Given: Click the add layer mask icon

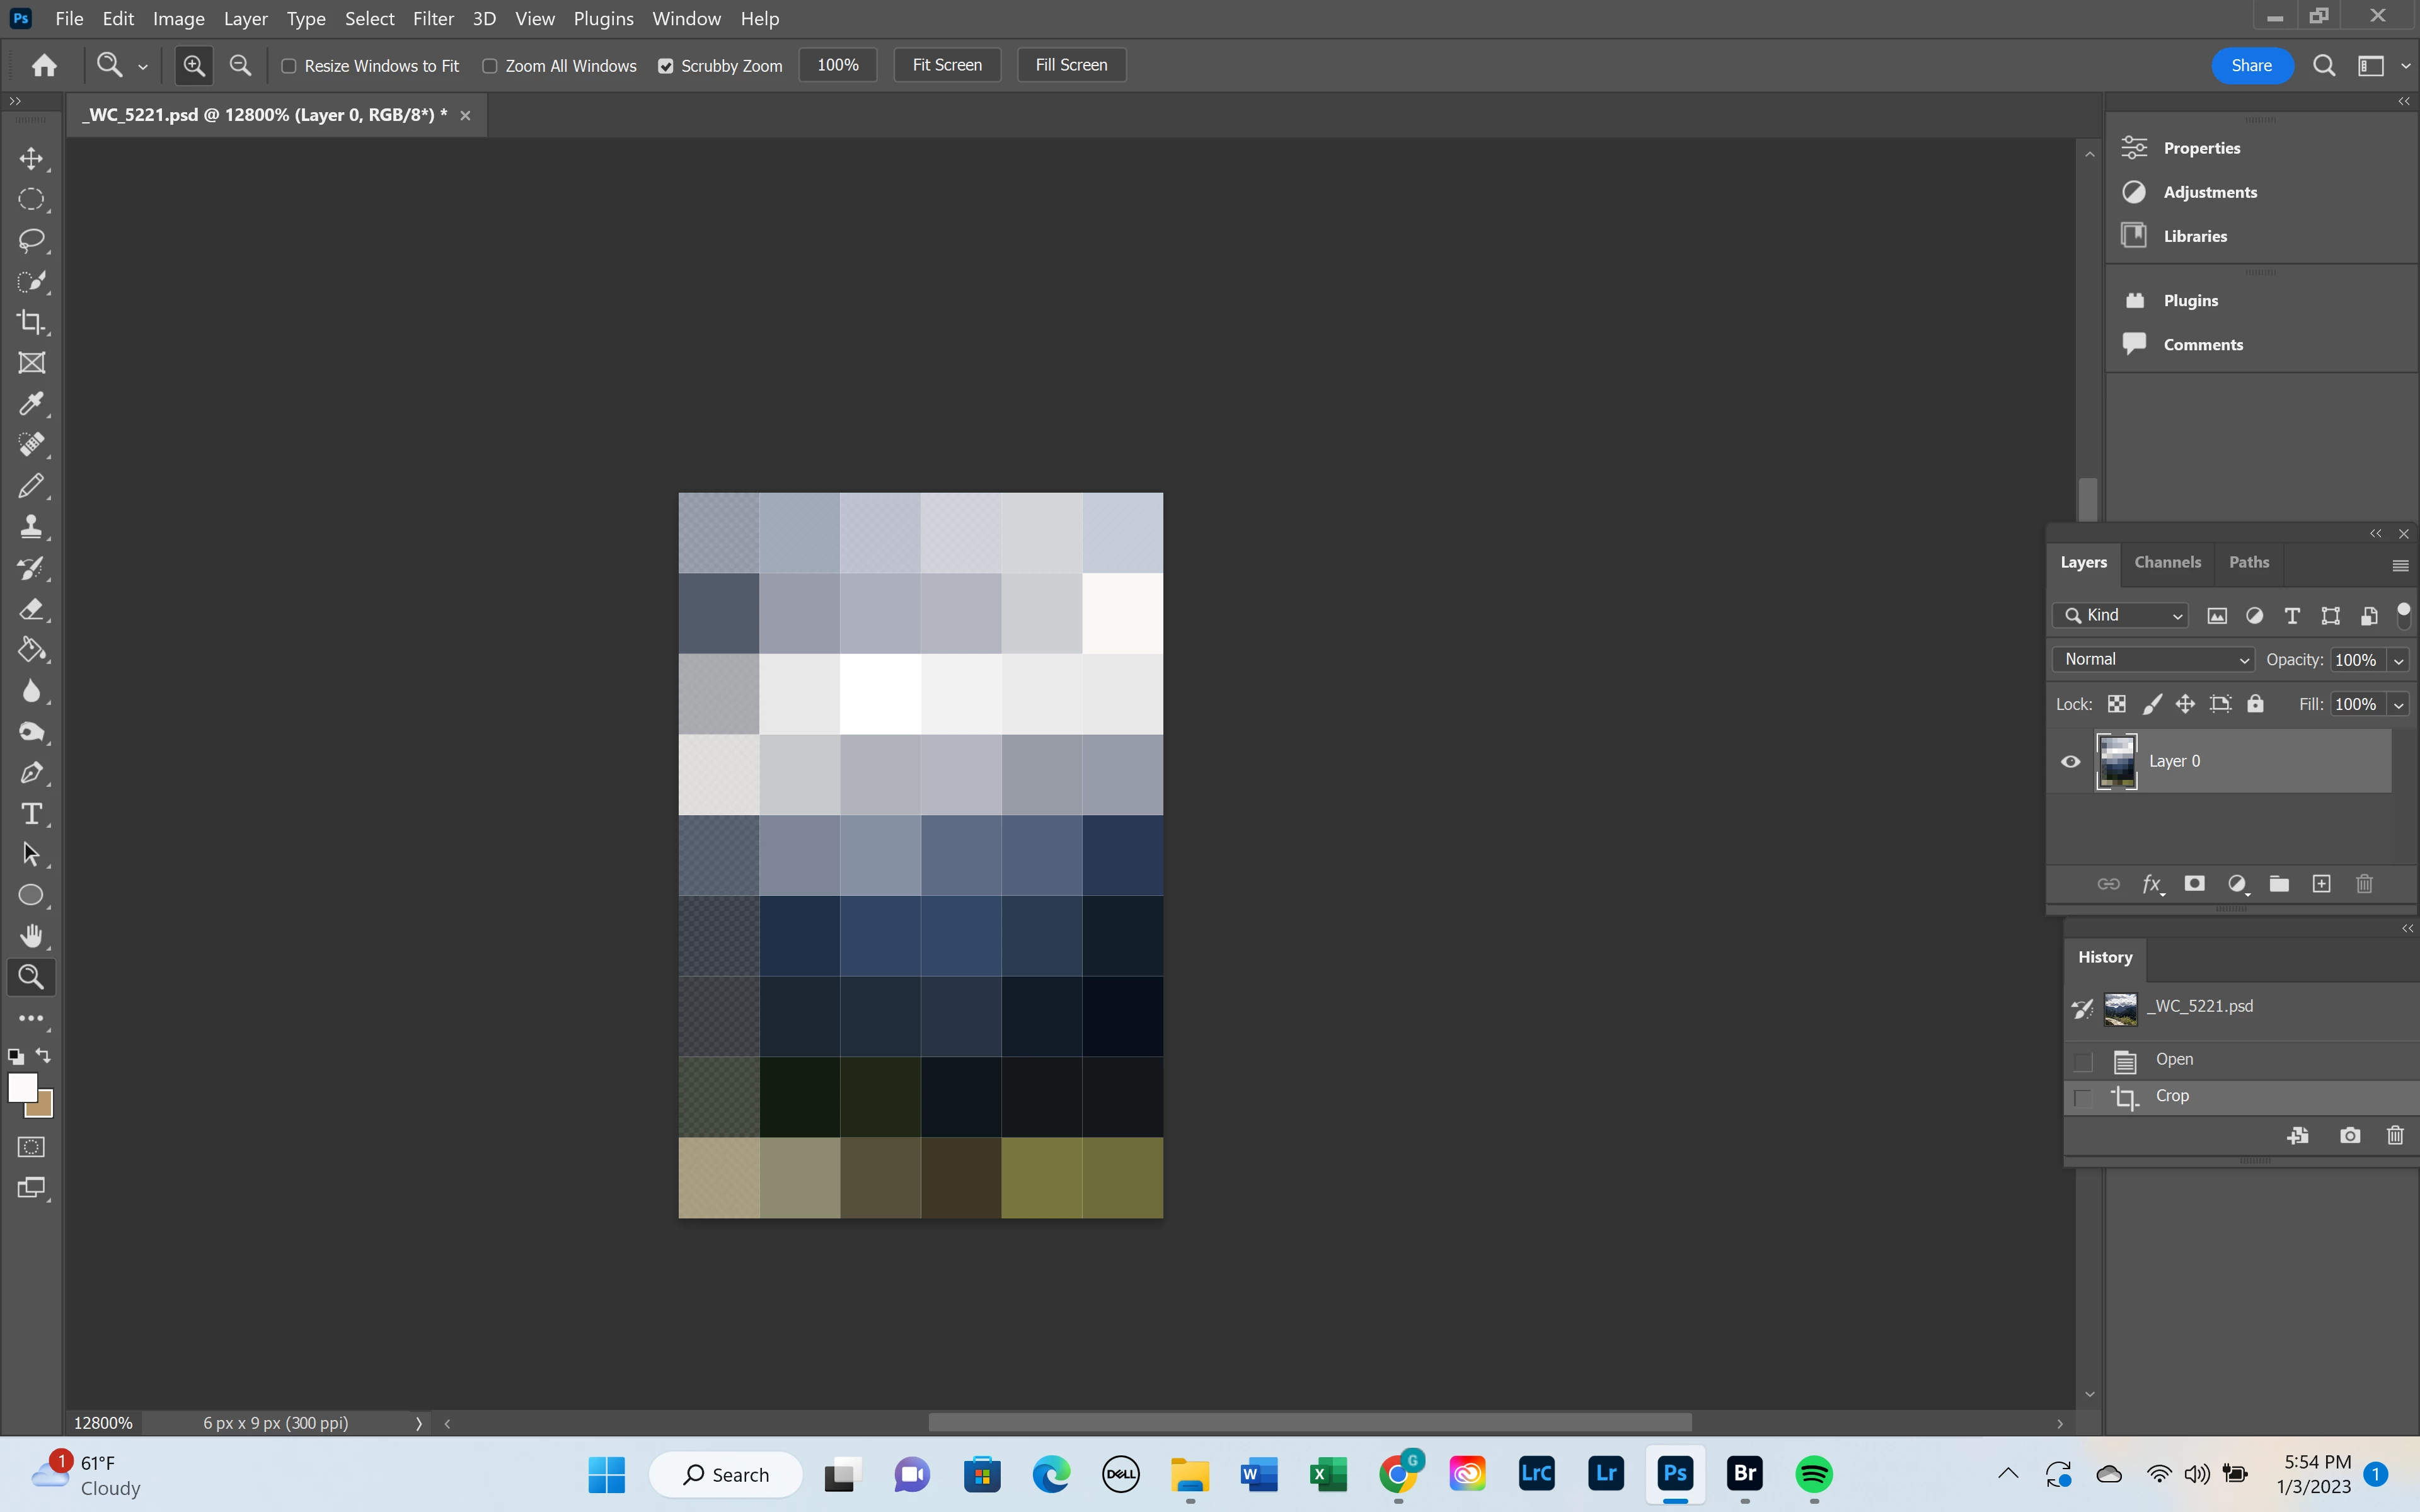Looking at the screenshot, I should pos(2194,884).
